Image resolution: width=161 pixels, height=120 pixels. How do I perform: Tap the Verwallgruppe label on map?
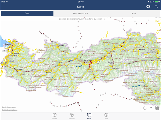coord(35,75)
